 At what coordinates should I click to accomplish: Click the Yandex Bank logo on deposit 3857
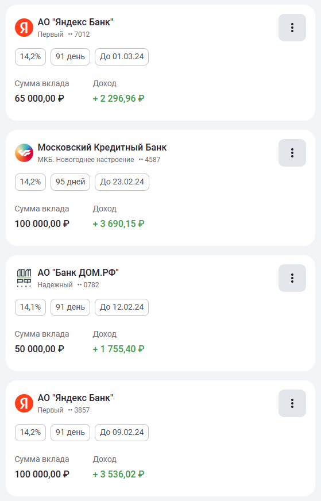point(24,403)
